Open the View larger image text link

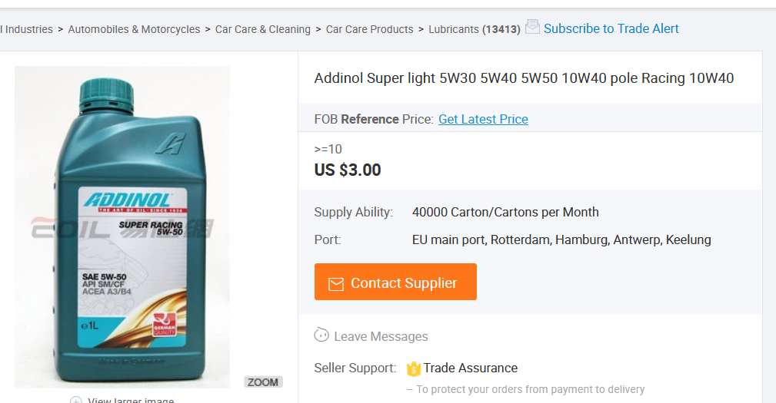[131, 400]
